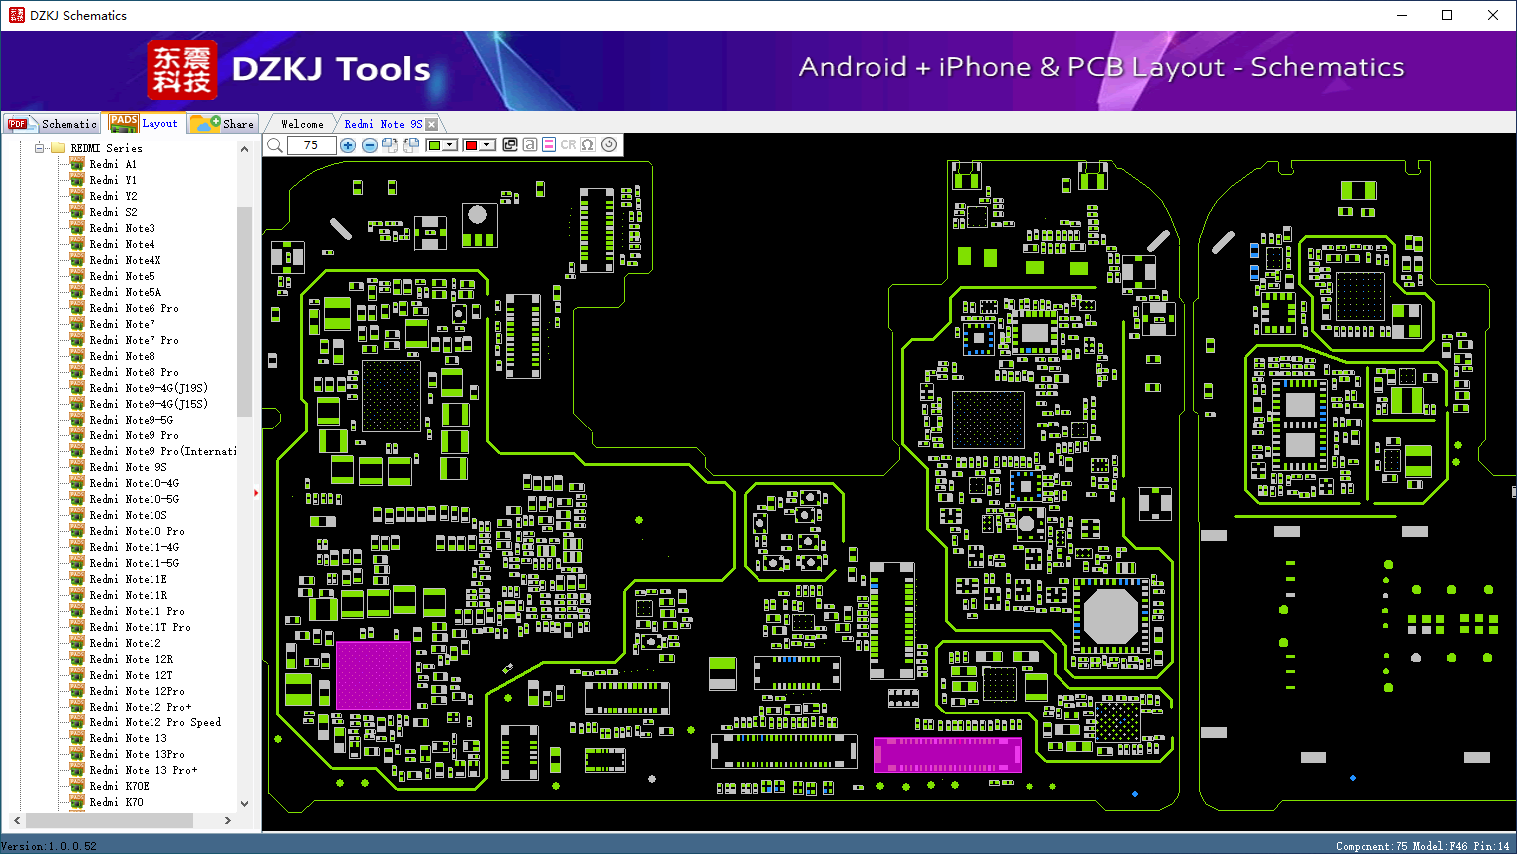Click the tree's horizontal scrollbar right arrow

(x=228, y=820)
